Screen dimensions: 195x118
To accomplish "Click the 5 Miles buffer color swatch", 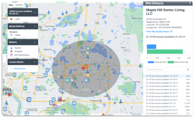I will [11, 35].
